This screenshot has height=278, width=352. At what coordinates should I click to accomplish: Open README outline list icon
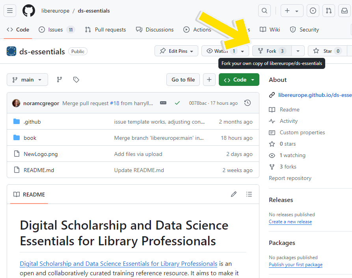(249, 194)
